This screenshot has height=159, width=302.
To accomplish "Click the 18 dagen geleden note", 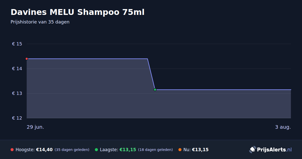I will coord(156,150).
